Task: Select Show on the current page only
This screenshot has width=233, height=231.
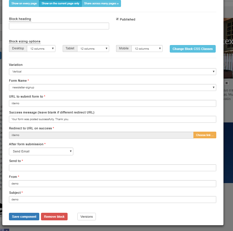Action: (60, 3)
